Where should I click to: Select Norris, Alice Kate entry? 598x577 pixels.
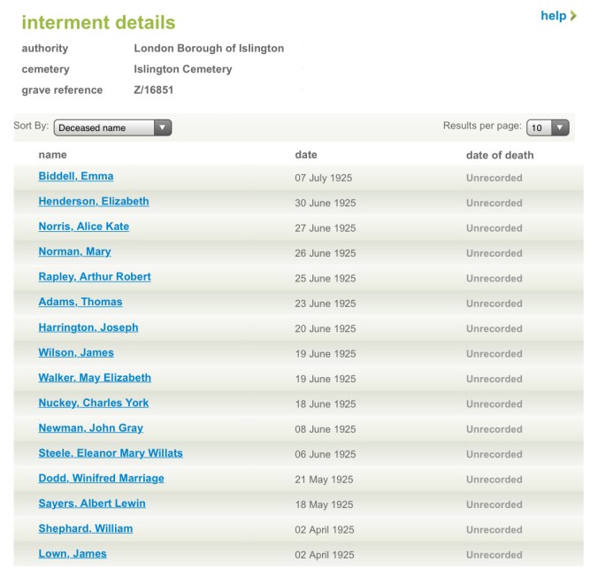click(x=84, y=227)
